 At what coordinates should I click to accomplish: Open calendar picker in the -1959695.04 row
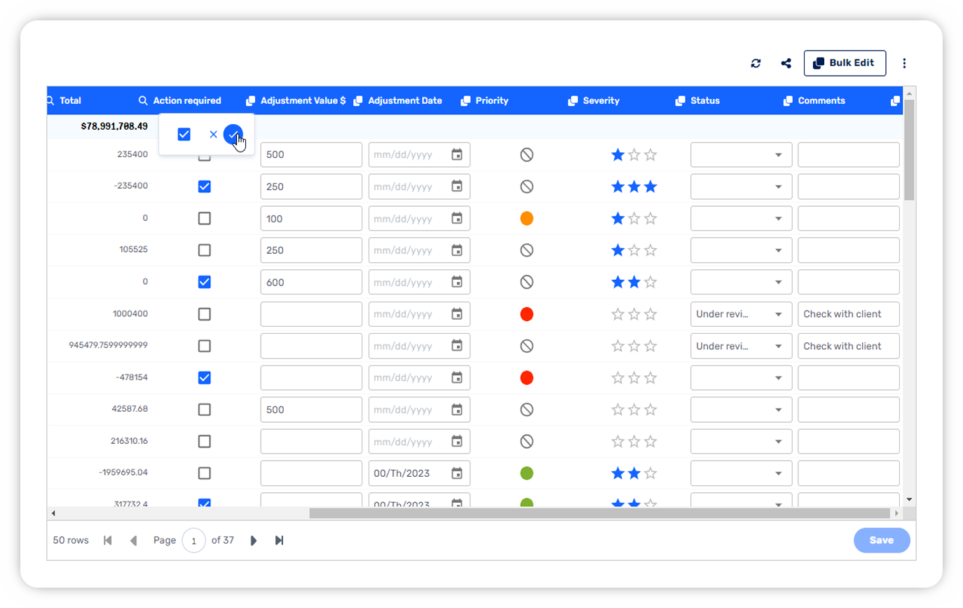coord(457,473)
